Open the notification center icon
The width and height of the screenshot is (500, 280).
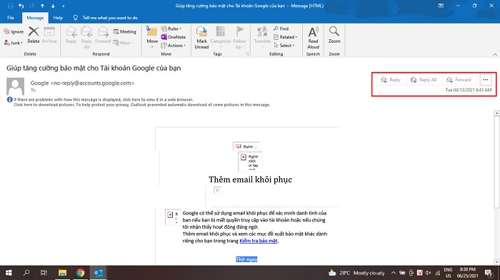(x=489, y=273)
